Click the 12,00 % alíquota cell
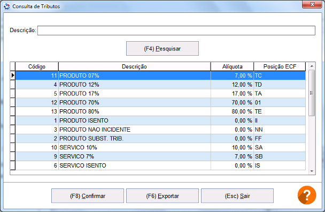This screenshot has height=212, width=325. [x=232, y=85]
